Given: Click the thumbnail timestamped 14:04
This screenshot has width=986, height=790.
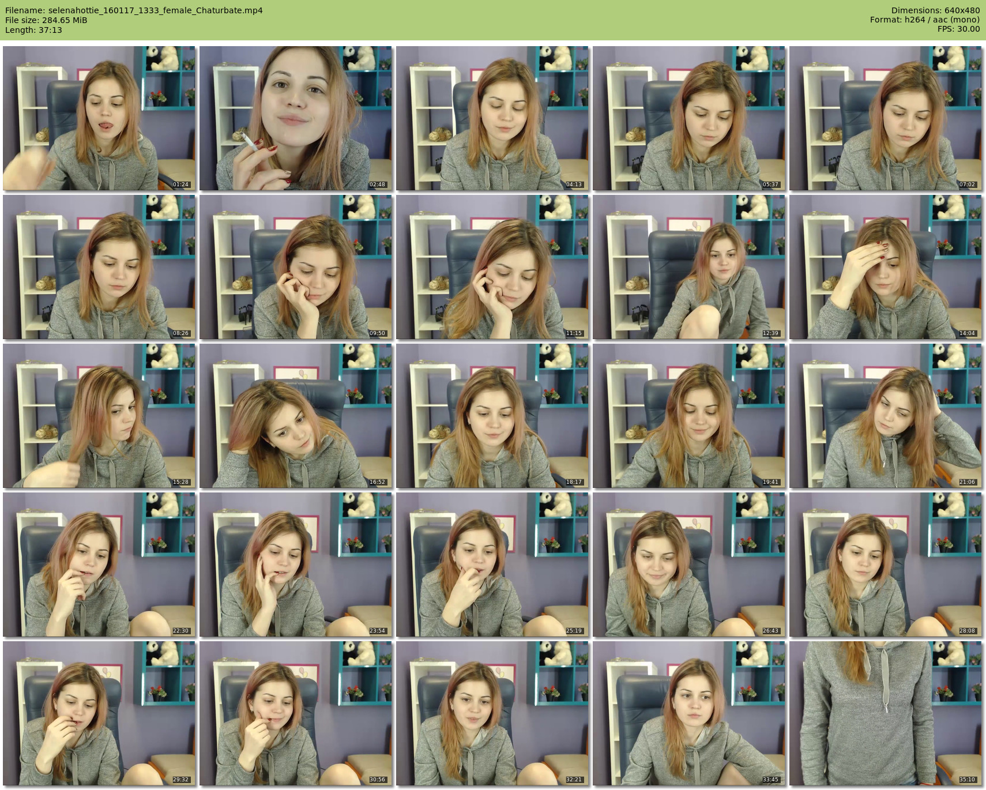Looking at the screenshot, I should click(885, 267).
